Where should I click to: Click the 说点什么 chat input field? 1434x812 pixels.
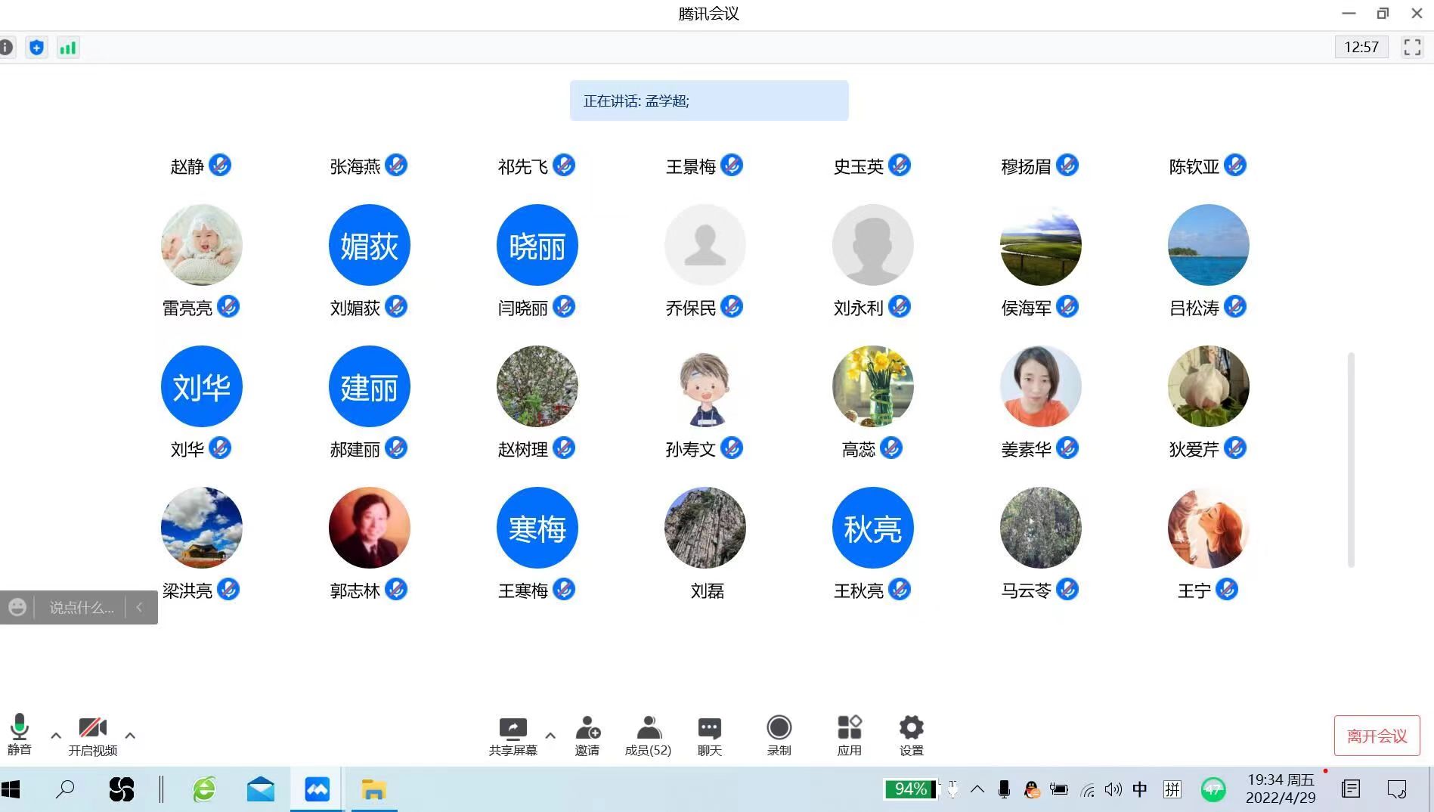pos(81,607)
